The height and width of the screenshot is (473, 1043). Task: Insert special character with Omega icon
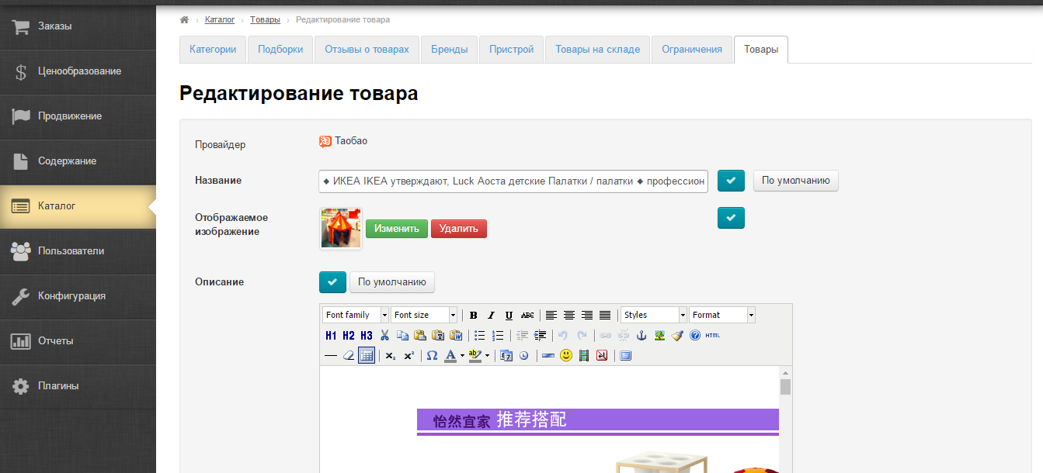[x=433, y=355]
